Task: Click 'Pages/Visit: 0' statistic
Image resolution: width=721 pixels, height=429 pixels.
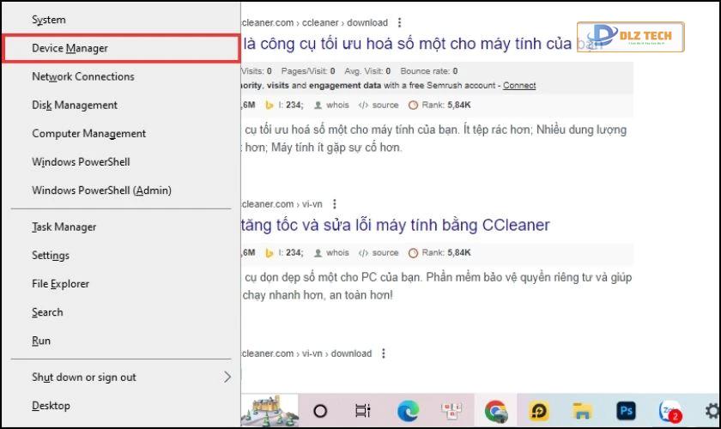Action: point(308,71)
